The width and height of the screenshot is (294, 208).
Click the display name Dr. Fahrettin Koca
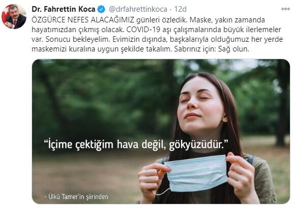[x=64, y=9]
